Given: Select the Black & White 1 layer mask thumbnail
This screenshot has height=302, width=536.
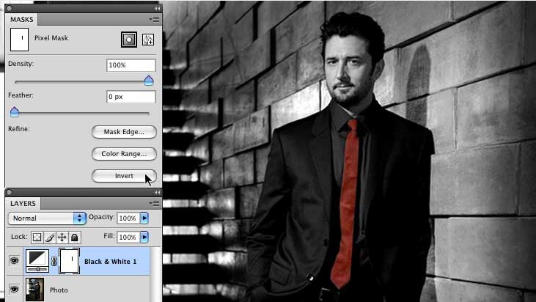Looking at the screenshot, I should tap(70, 261).
